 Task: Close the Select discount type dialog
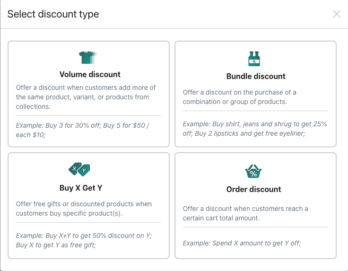pos(337,14)
